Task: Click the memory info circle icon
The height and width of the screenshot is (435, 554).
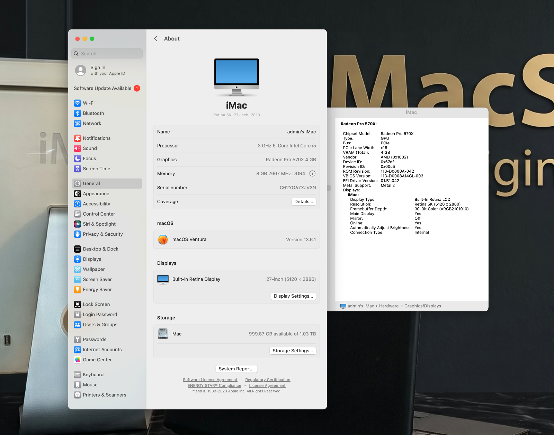Action: [312, 173]
